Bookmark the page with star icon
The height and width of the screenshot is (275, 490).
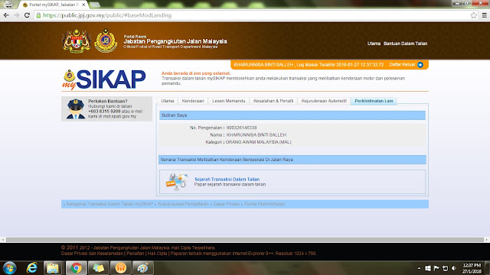pyautogui.click(x=473, y=15)
